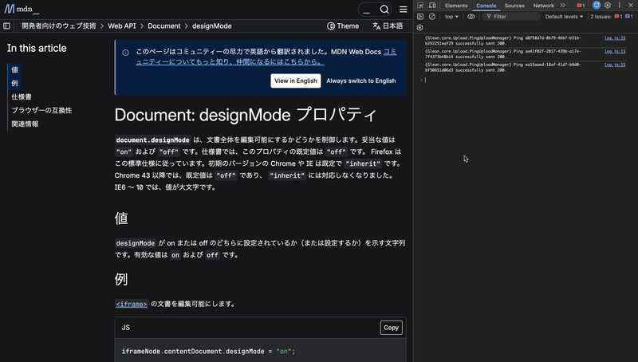Click the red error count badge
Viewport: 638px width, 362px height.
pos(581,6)
